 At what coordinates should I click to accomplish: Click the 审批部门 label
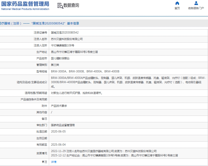pyautogui.click(x=42, y=125)
